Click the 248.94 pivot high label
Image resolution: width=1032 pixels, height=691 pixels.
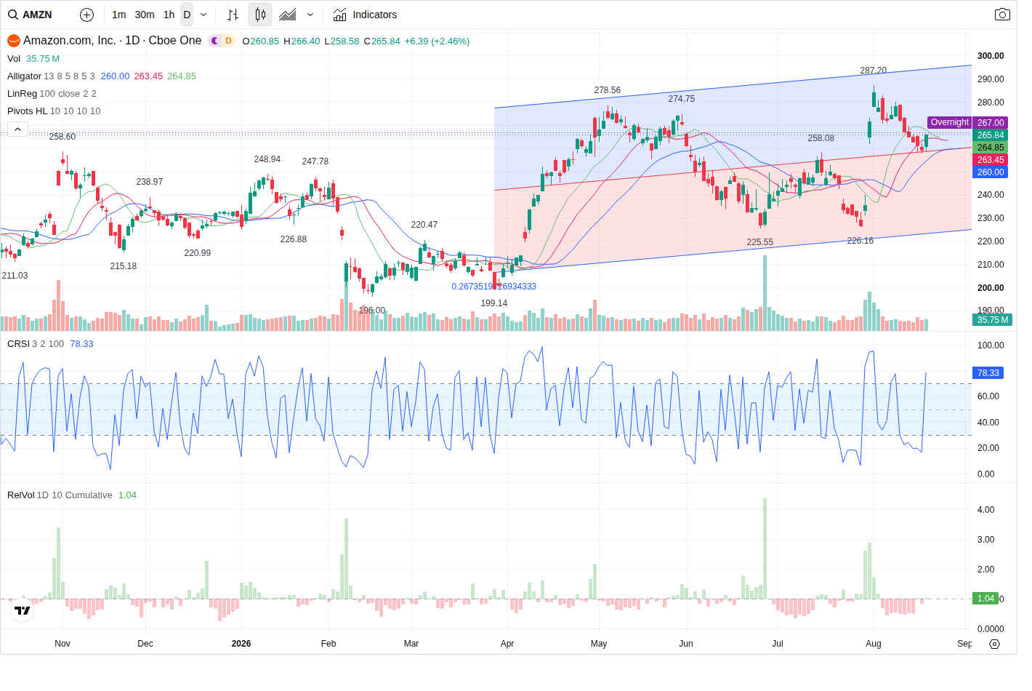tap(267, 159)
